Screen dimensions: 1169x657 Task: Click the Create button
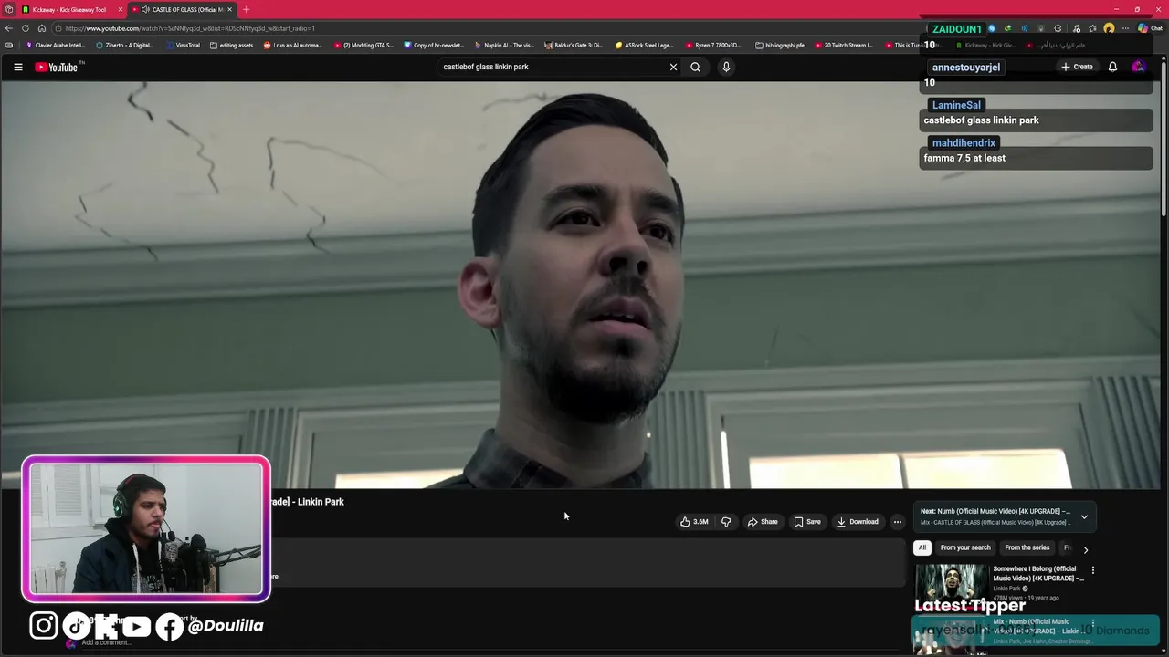1077,67
